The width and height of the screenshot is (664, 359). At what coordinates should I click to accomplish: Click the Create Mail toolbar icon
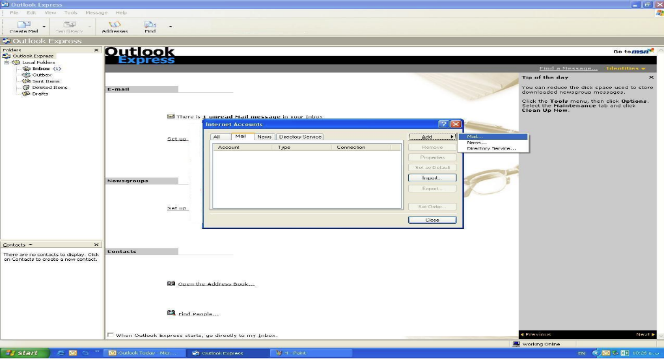(23, 25)
